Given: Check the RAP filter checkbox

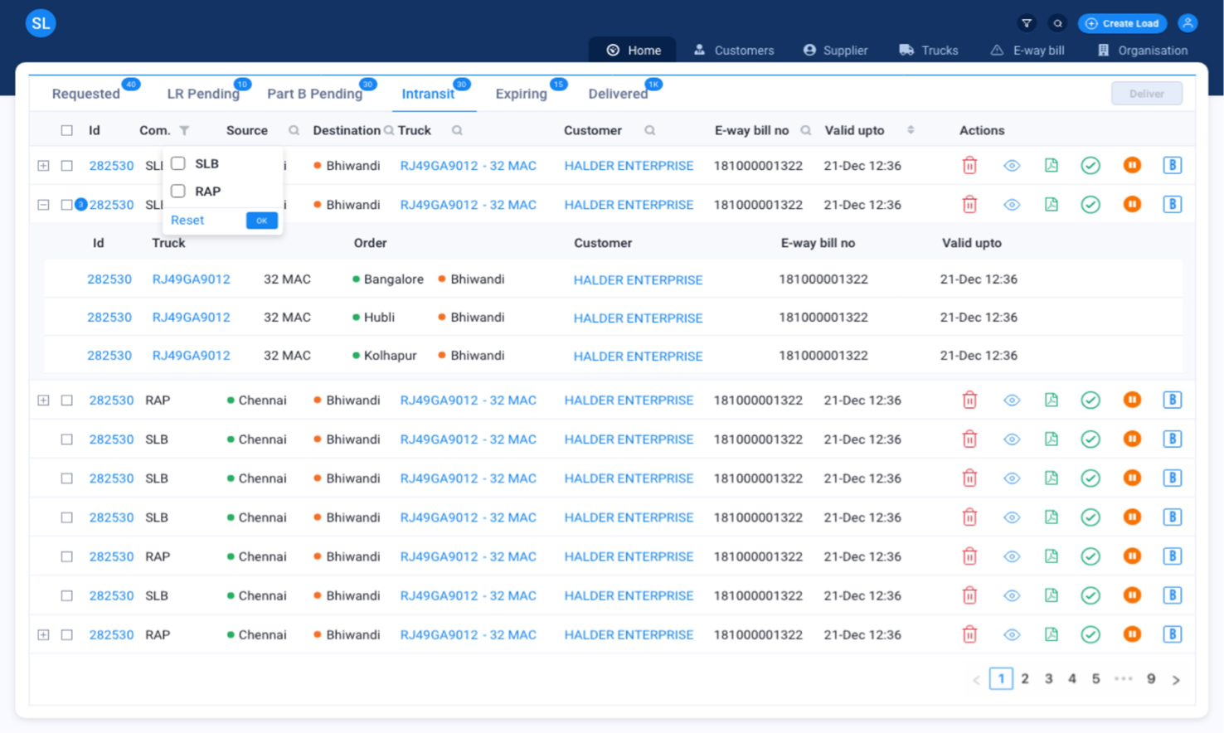Looking at the screenshot, I should coord(178,192).
